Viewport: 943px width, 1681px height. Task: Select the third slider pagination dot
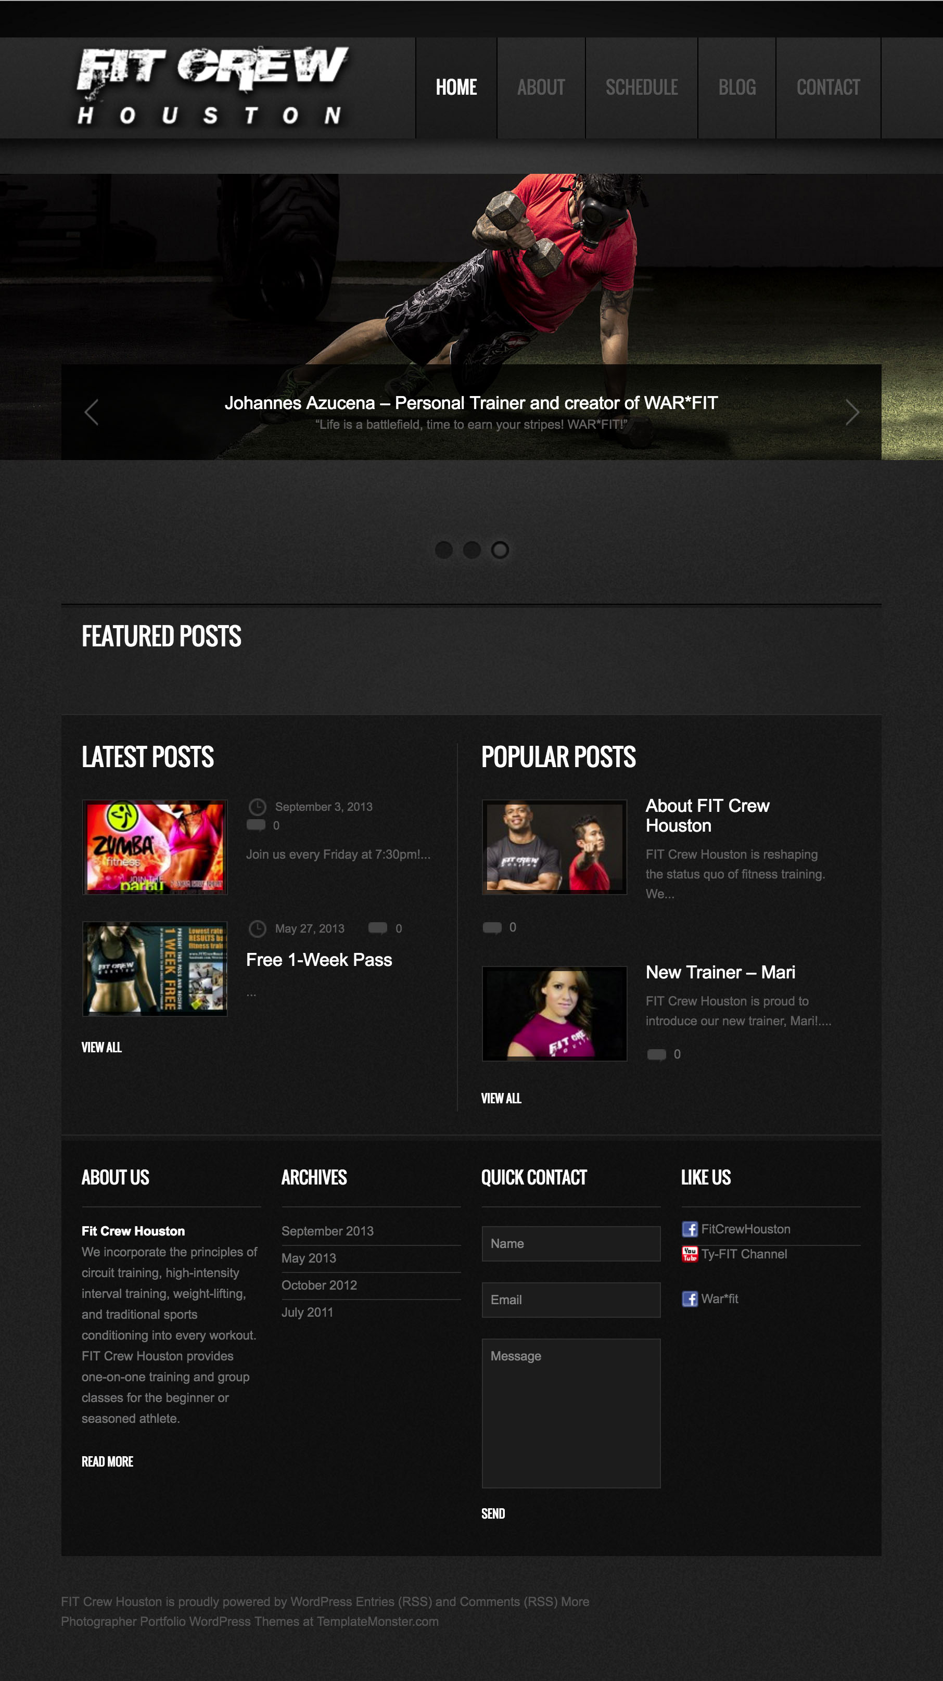500,550
